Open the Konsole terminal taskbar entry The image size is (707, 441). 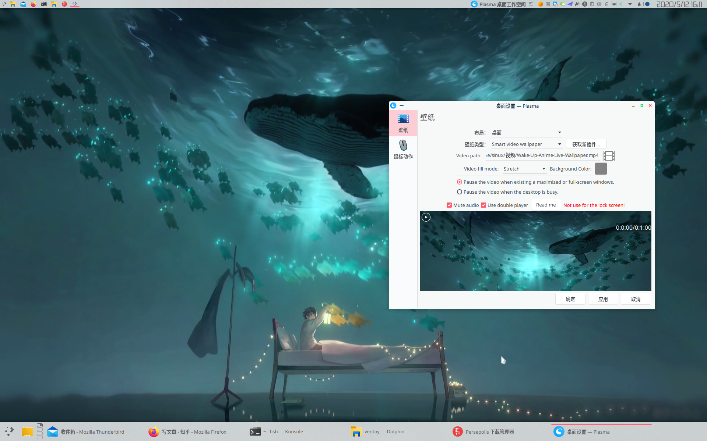click(x=277, y=432)
